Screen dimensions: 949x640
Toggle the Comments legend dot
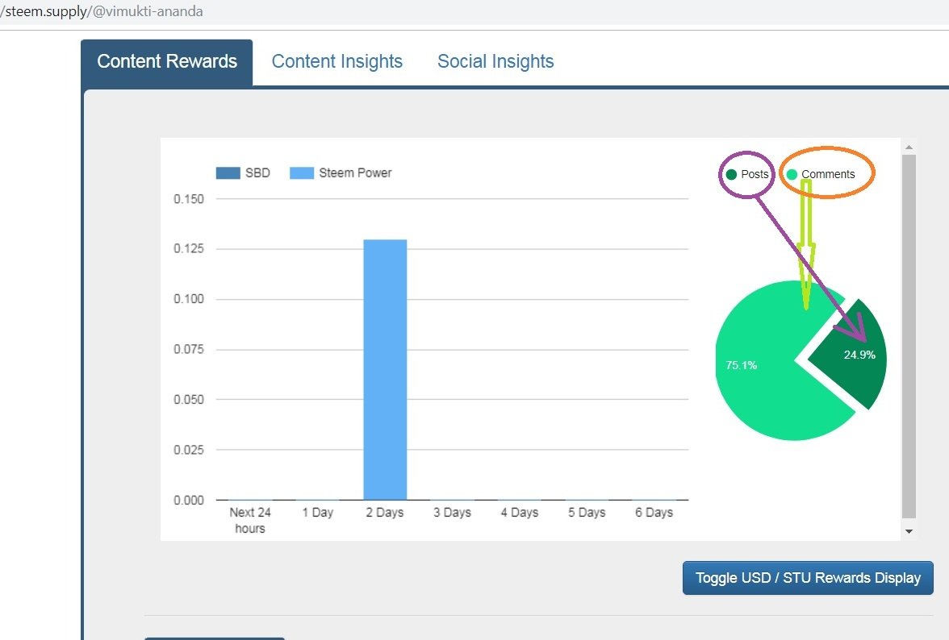[792, 175]
